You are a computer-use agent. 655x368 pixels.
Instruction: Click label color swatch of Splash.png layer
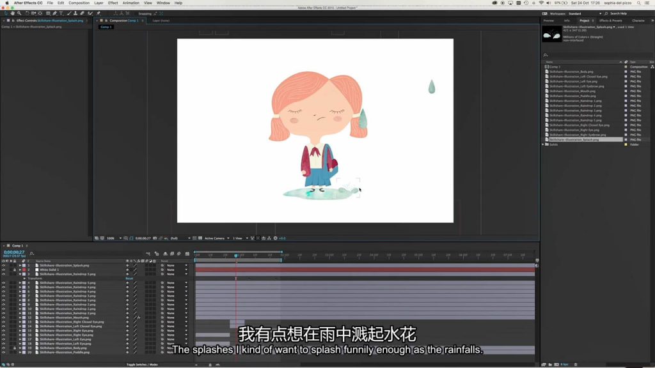[x=24, y=265]
